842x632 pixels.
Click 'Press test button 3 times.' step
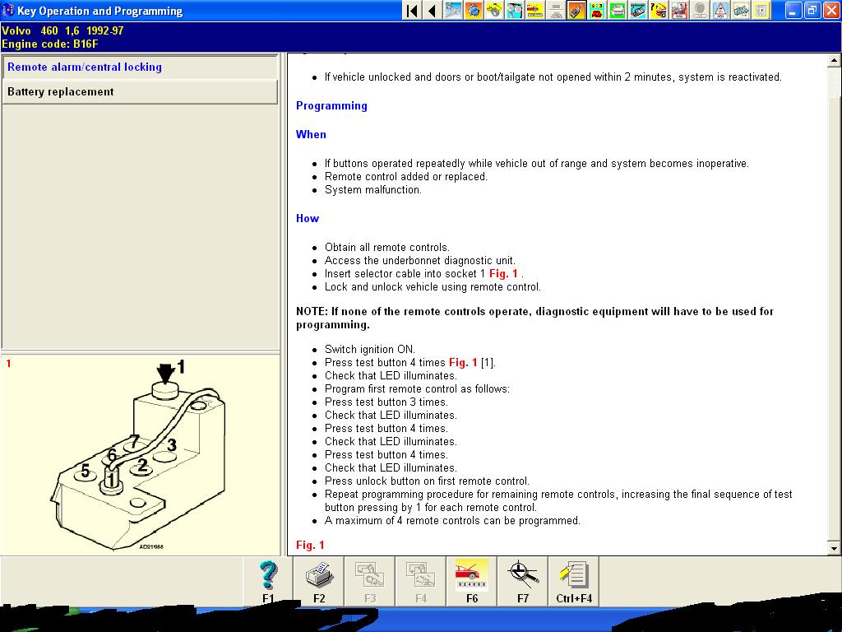pyautogui.click(x=386, y=402)
